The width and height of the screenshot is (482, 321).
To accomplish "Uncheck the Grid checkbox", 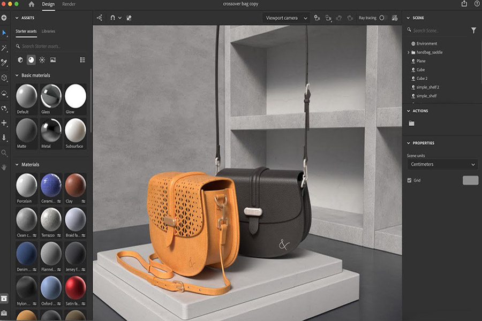I will (x=409, y=180).
